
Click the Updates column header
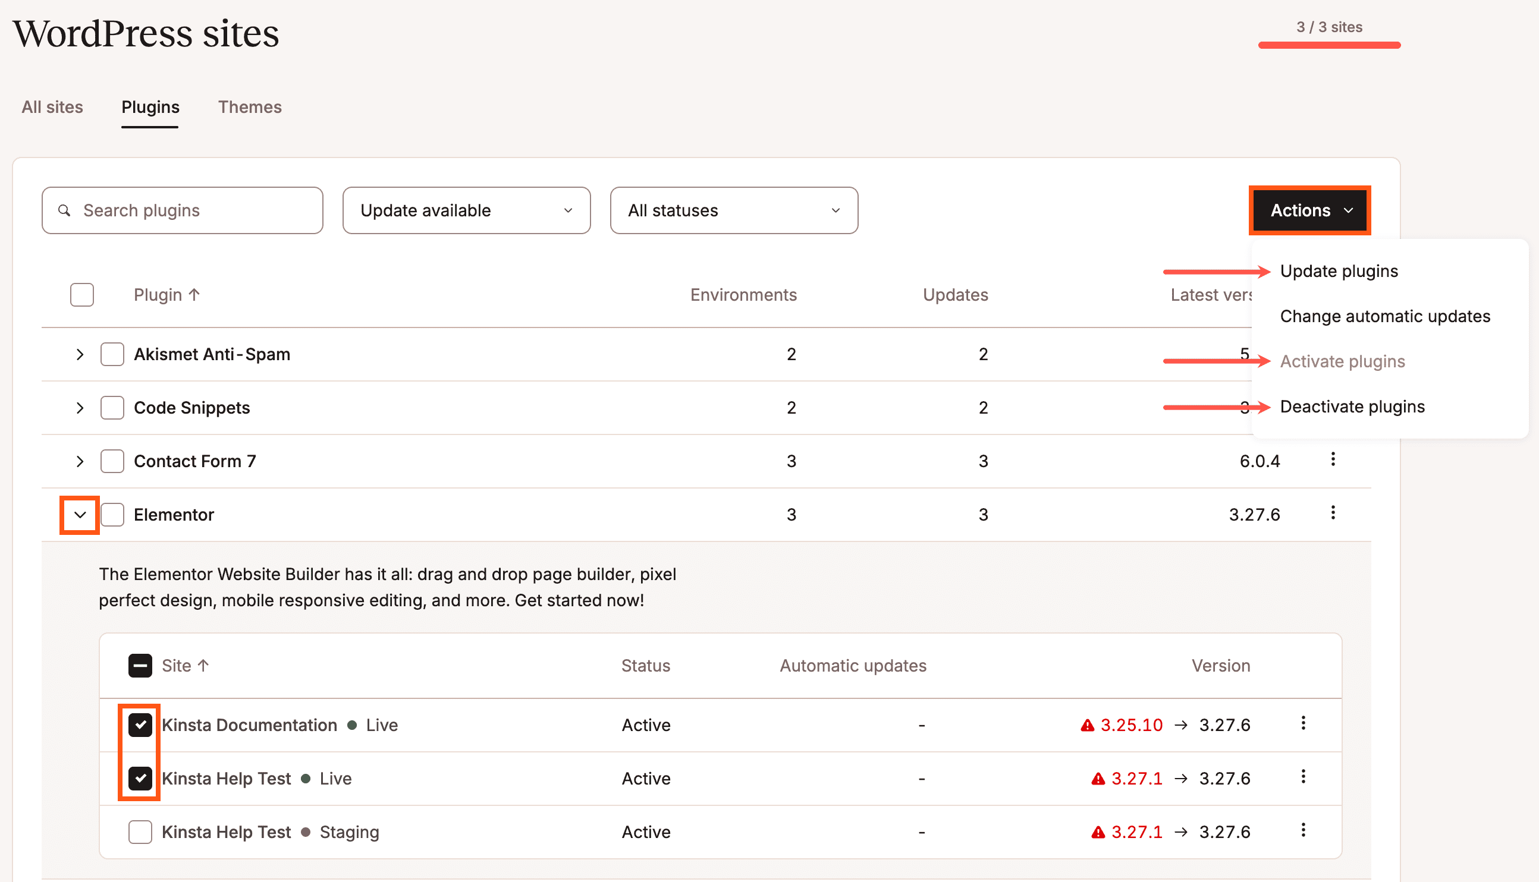(955, 294)
